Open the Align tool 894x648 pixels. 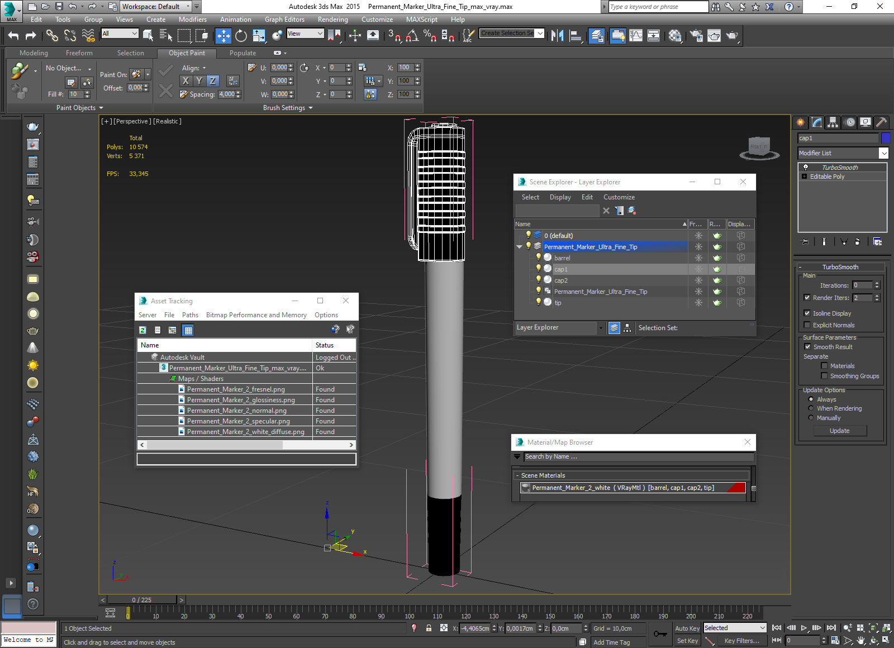coord(575,36)
